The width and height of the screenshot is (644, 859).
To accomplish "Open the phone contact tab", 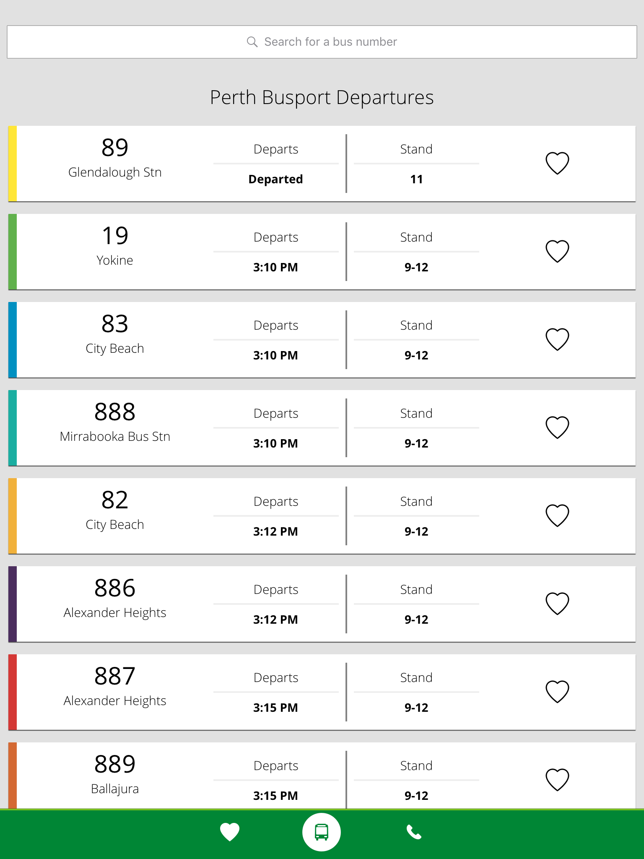I will click(414, 832).
